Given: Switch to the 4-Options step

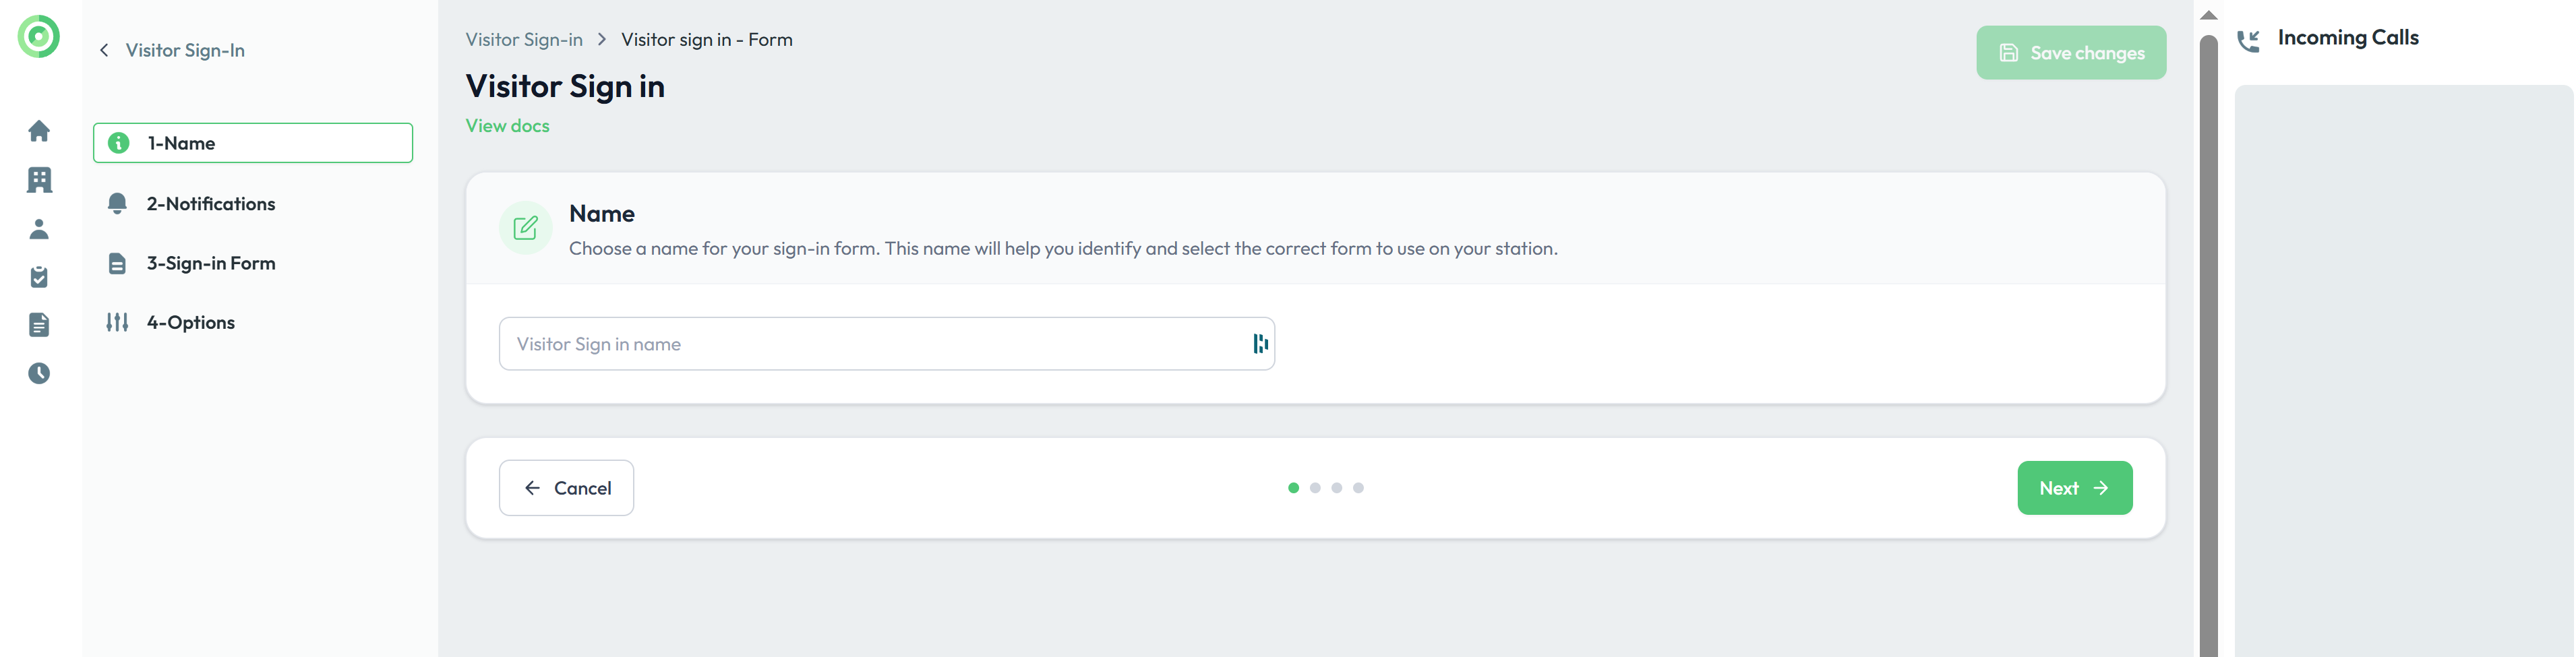Looking at the screenshot, I should [190, 322].
